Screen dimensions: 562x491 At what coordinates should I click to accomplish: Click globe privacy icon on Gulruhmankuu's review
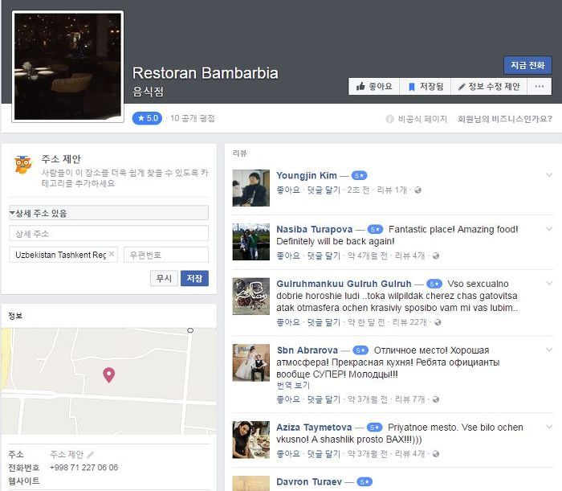point(438,322)
